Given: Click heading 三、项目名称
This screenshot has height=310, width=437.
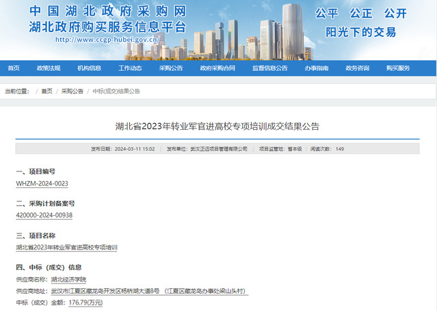Looking at the screenshot, I should [36, 236].
